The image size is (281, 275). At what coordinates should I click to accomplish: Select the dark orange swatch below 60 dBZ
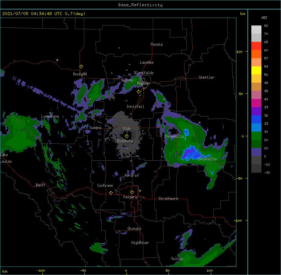[256, 54]
